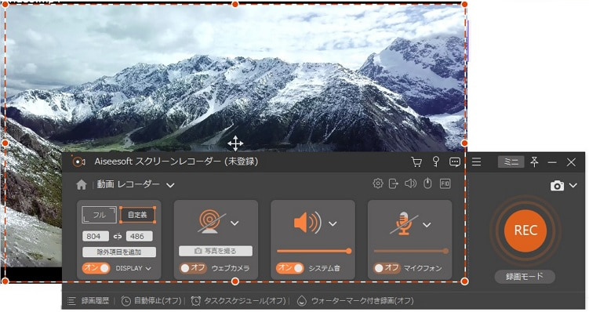The image size is (589, 312).
Task: Click the move crosshair in recording area
Action: [235, 143]
